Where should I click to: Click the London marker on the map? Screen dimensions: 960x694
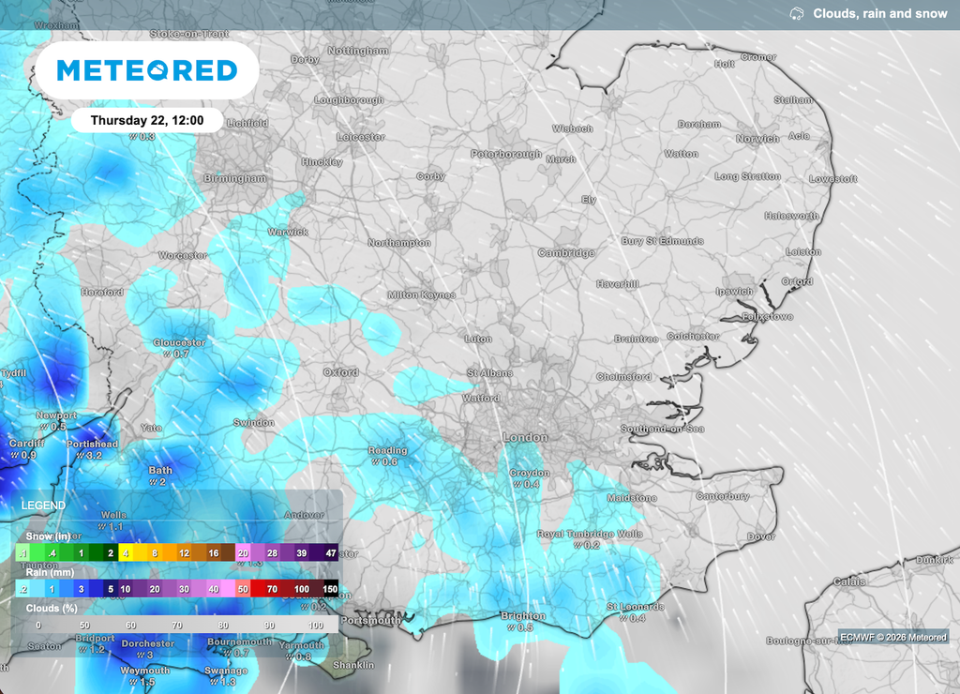click(525, 437)
